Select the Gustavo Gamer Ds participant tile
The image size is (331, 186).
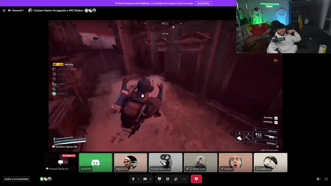click(x=165, y=162)
